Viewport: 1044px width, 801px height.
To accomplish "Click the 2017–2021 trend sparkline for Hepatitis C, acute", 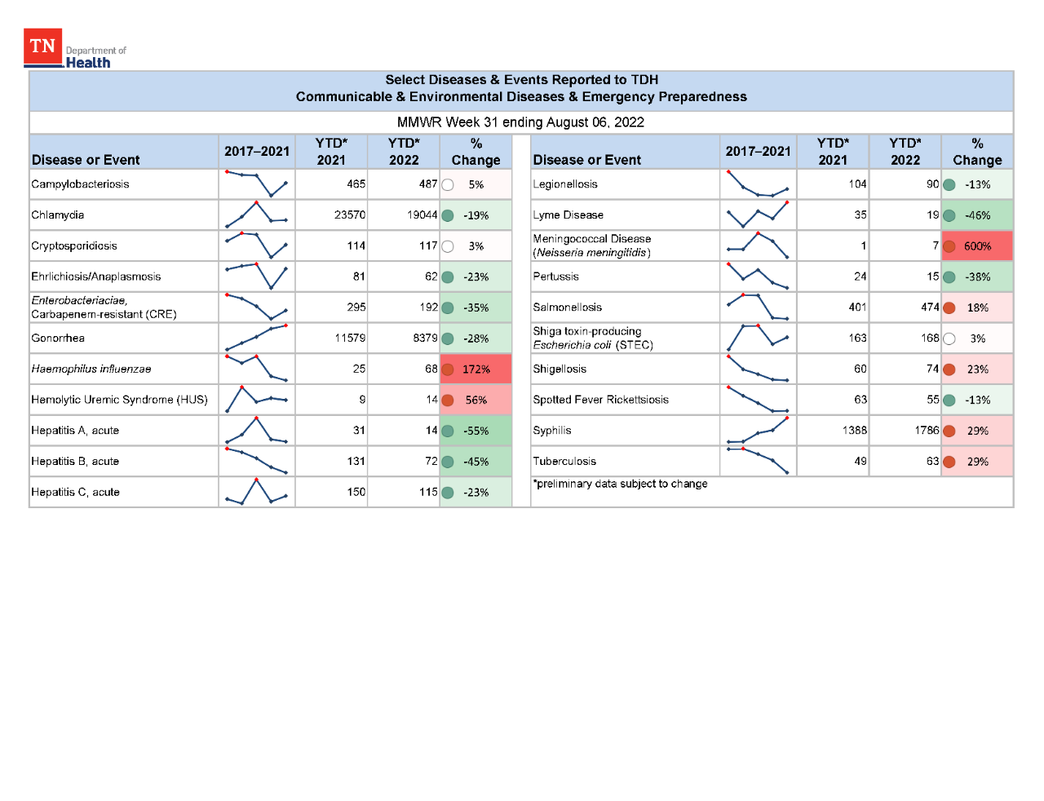I will tap(257, 491).
